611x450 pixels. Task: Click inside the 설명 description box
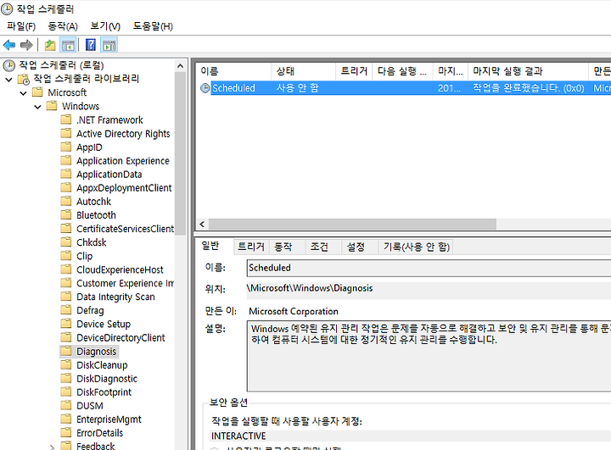click(429, 356)
